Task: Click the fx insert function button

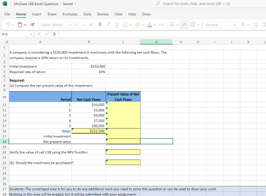Action: tap(54, 34)
